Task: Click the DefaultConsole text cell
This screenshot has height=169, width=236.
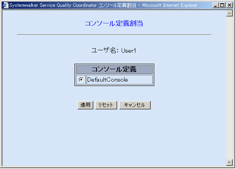Action: point(120,80)
